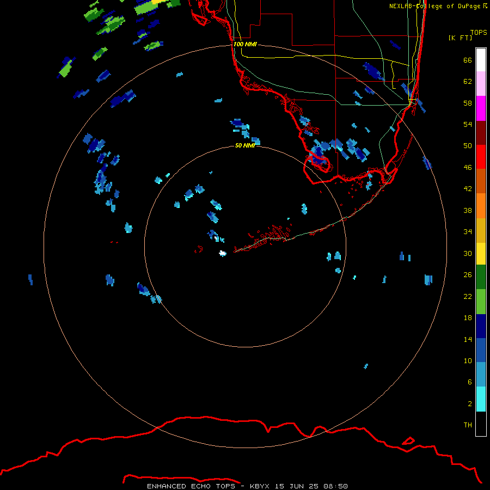Viewport: 490px width, 490px height.
Task: Click the 6 value on the legend
Action: point(470,382)
